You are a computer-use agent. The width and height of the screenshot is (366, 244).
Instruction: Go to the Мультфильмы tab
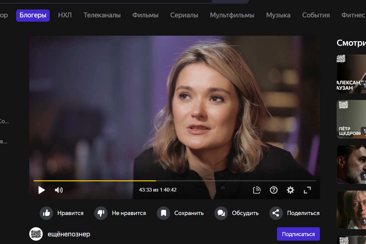tap(232, 15)
